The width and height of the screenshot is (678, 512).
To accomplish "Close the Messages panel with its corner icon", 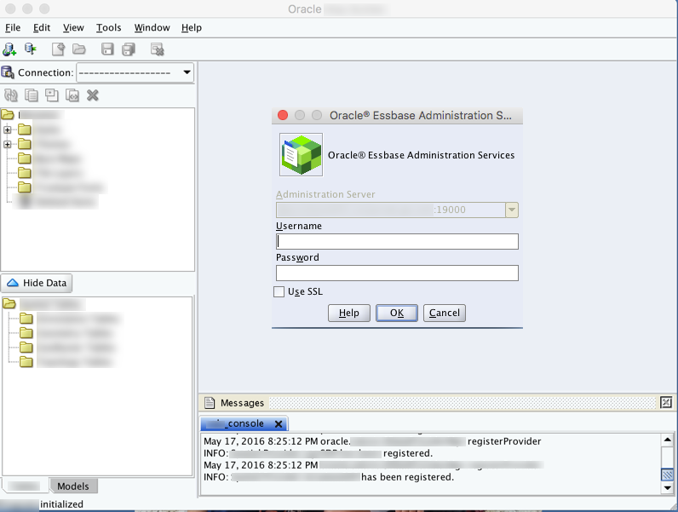I will point(666,402).
